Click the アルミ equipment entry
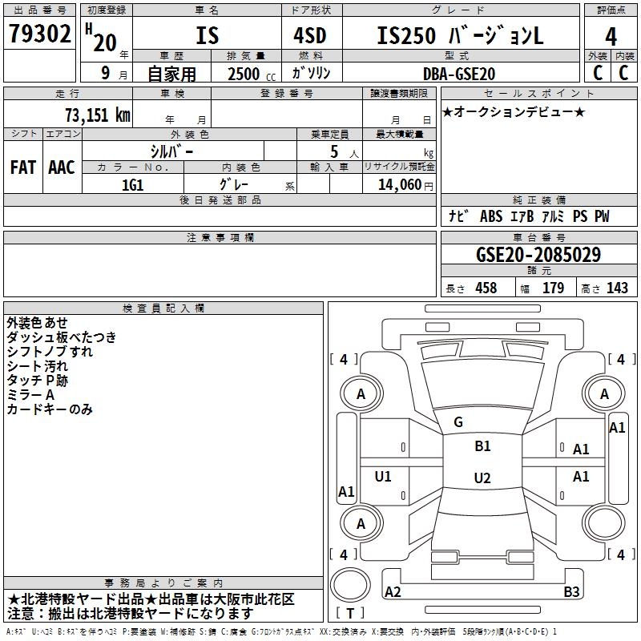The image size is (641, 641). 553,216
